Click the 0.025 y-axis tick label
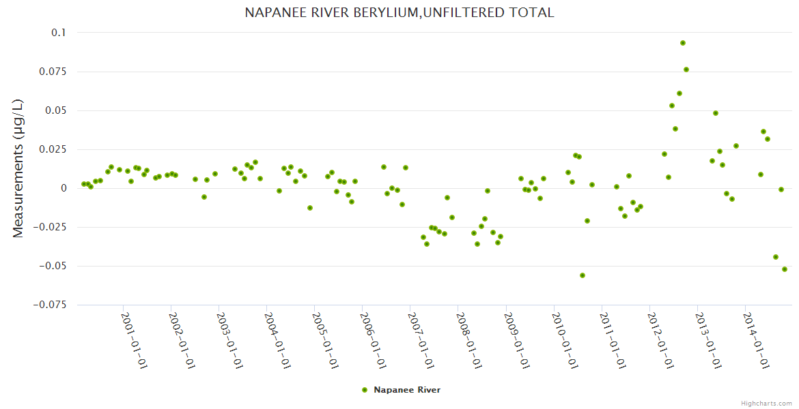 52,149
